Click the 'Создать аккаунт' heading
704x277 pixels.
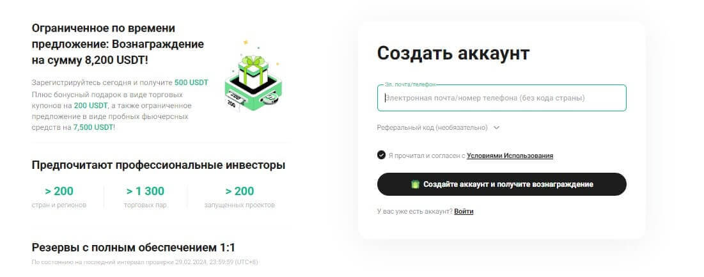click(453, 53)
